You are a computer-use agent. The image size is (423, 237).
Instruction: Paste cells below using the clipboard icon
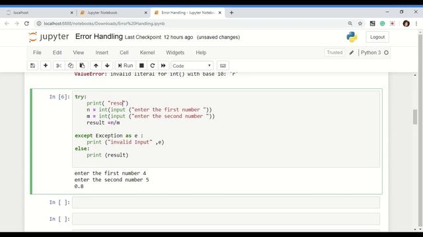point(82,66)
